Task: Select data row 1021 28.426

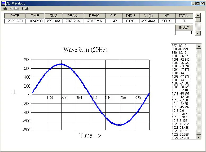Action: click(x=184, y=128)
